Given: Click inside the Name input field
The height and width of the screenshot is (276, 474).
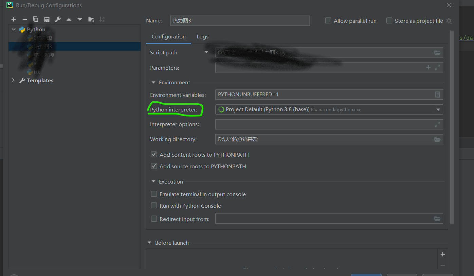Looking at the screenshot, I should tap(240, 20).
